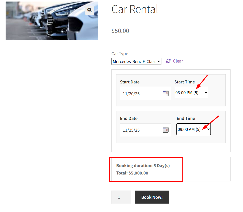This screenshot has height=212, width=243.
Task: Expand the Car Type dropdown
Action: 136,61
